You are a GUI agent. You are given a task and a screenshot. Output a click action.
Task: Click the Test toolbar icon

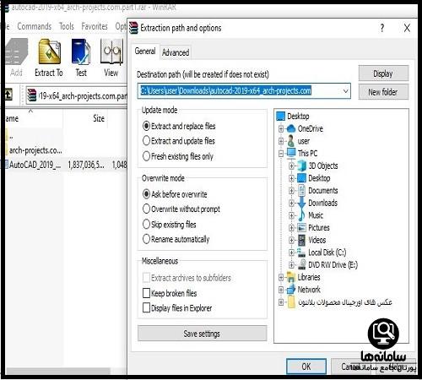click(x=81, y=52)
